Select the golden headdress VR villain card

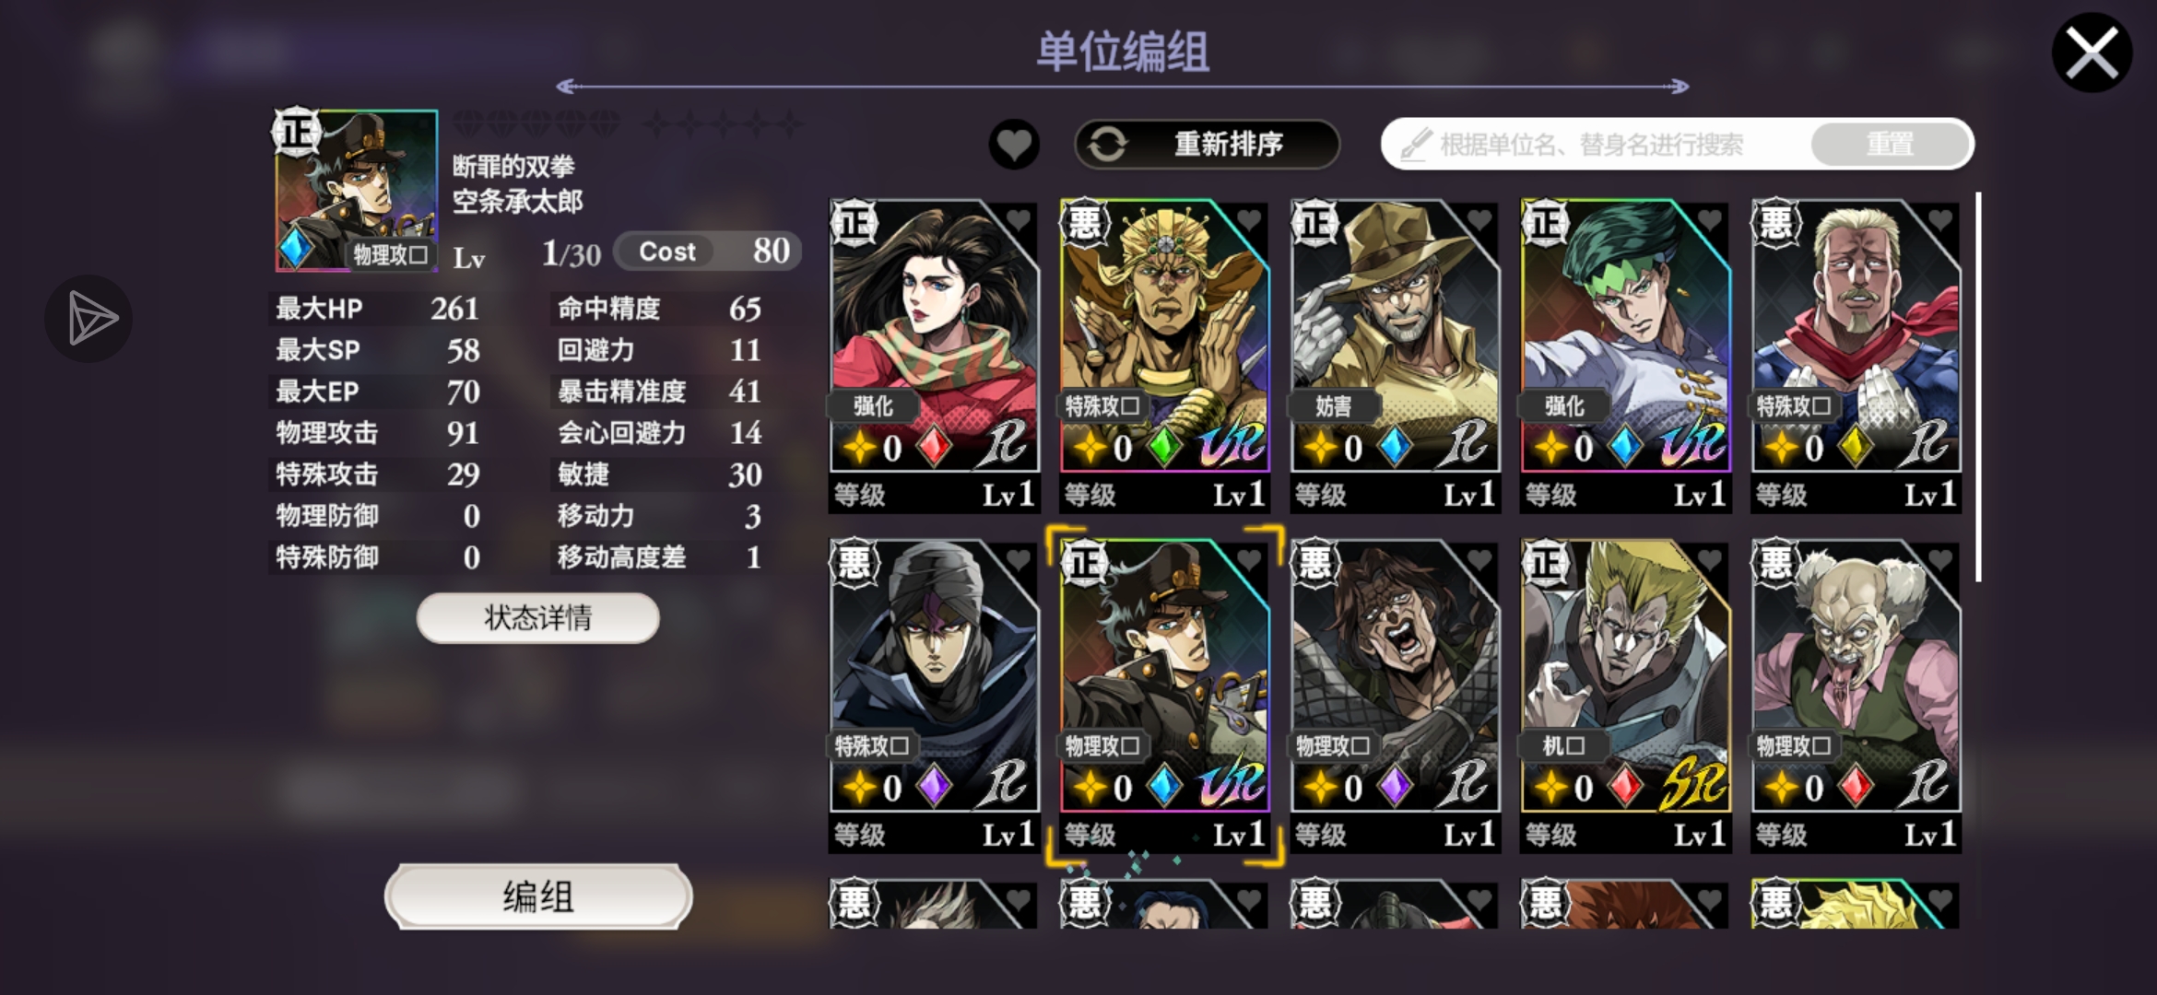(1165, 355)
